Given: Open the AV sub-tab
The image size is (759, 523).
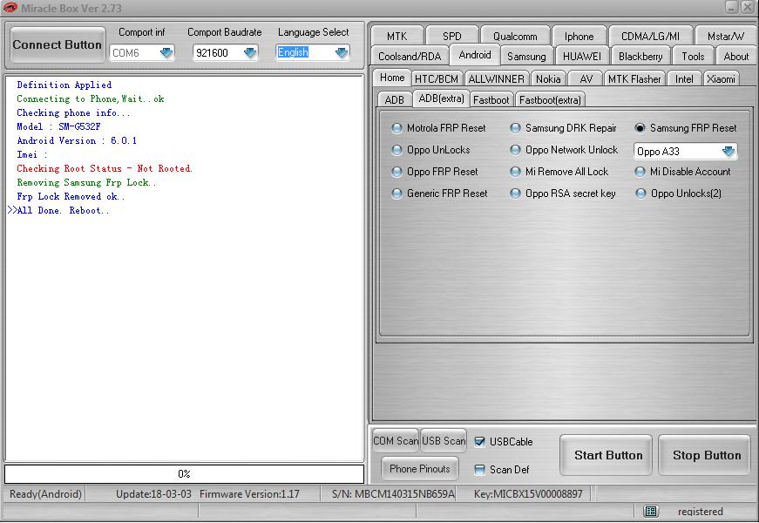Looking at the screenshot, I should (x=586, y=79).
